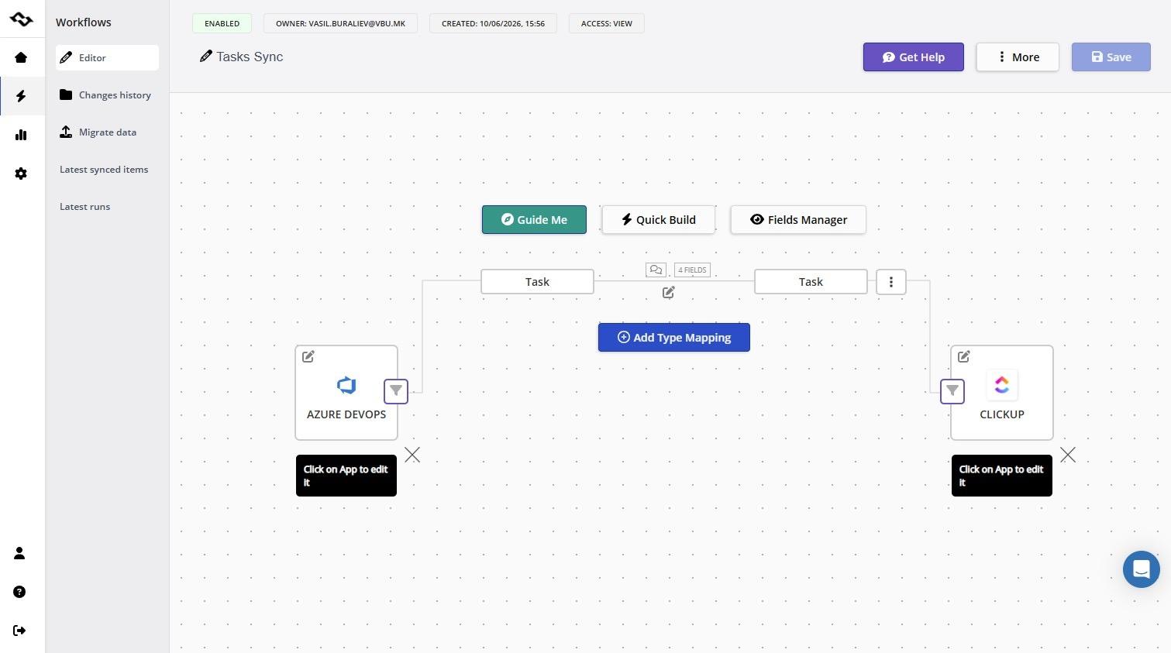The width and height of the screenshot is (1171, 653).
Task: Edit the ClickUp app via pencil icon
Action: click(964, 356)
